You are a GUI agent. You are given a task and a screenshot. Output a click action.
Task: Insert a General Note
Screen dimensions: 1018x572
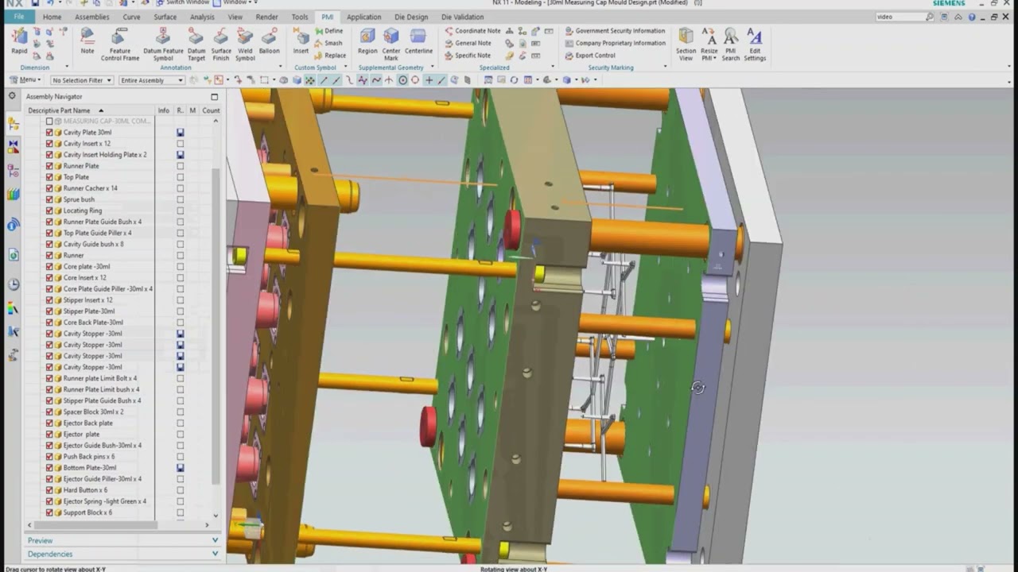tap(468, 43)
